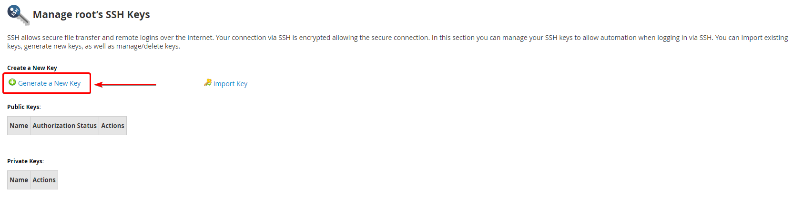803x198 pixels.
Task: Click the red arrow pointing at Generate a New Key
Action: (x=125, y=84)
